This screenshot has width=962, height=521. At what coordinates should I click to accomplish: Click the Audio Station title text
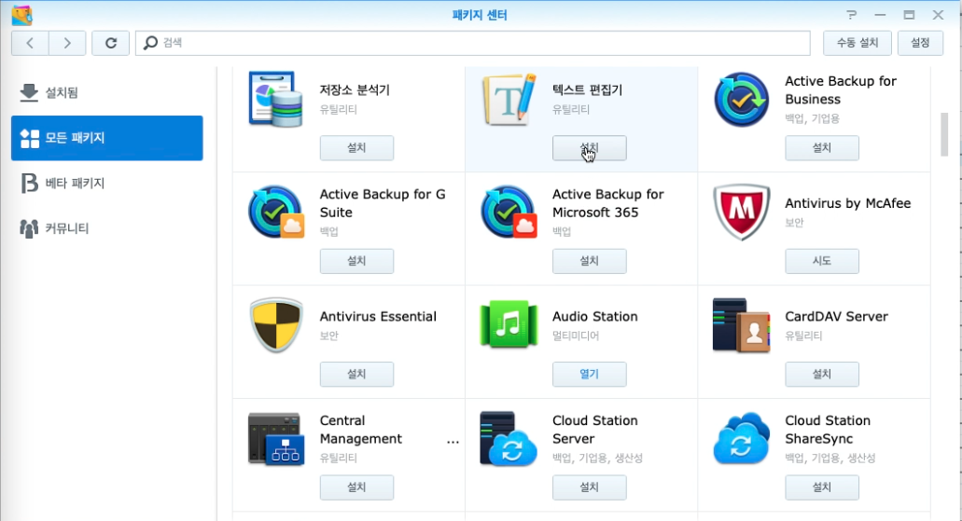[594, 316]
